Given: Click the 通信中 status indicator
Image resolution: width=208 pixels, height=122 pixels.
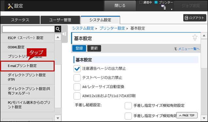Looking at the screenshot, I should pos(141,2).
